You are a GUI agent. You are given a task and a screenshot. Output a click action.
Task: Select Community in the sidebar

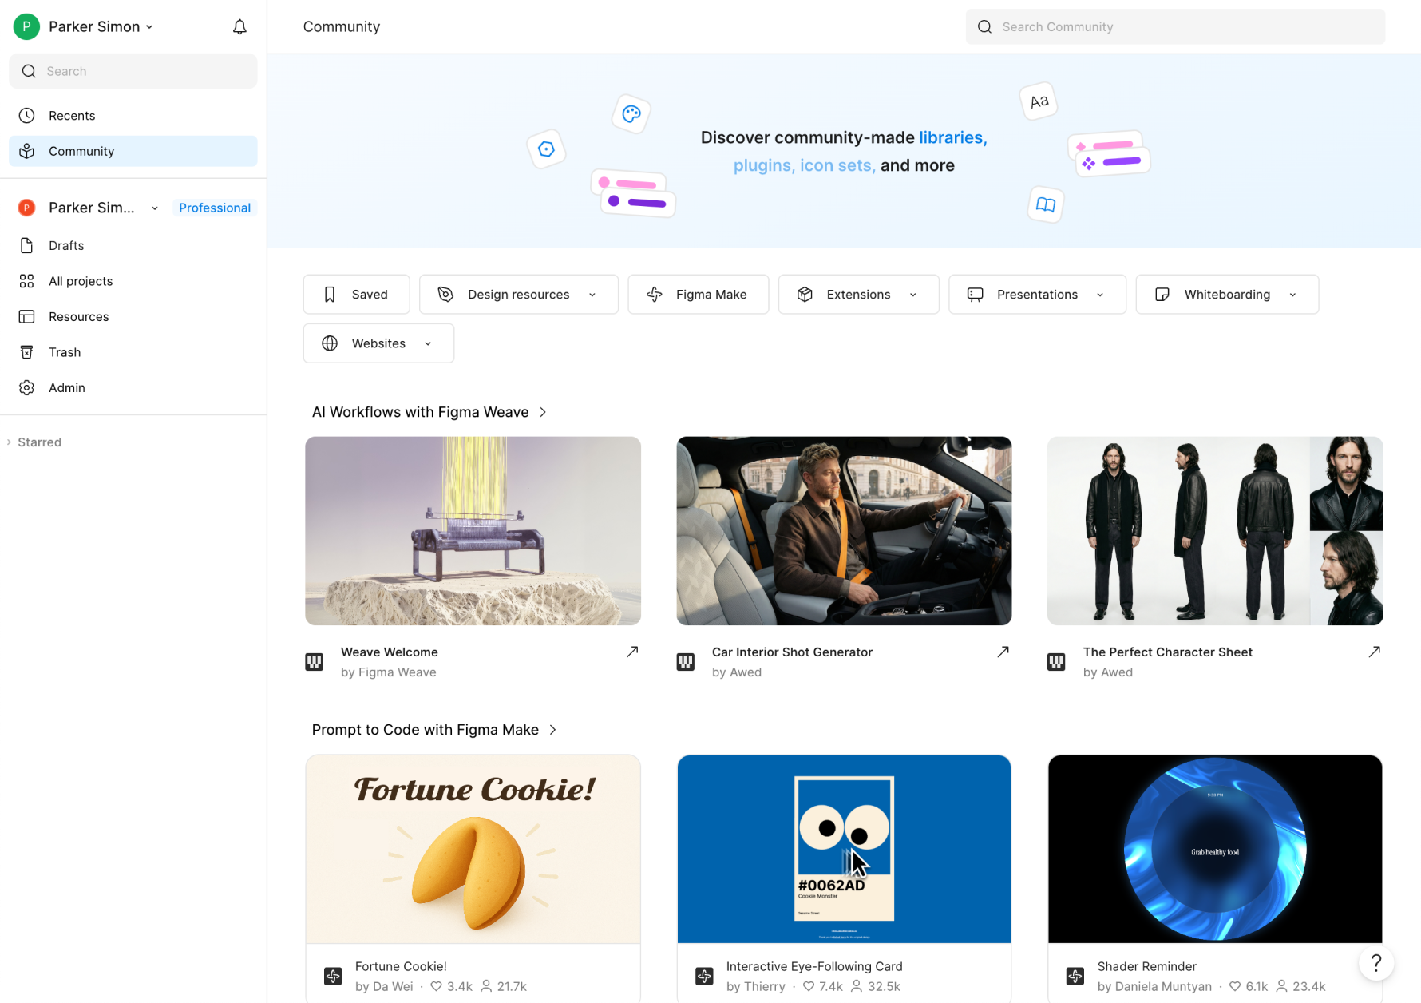tap(133, 151)
